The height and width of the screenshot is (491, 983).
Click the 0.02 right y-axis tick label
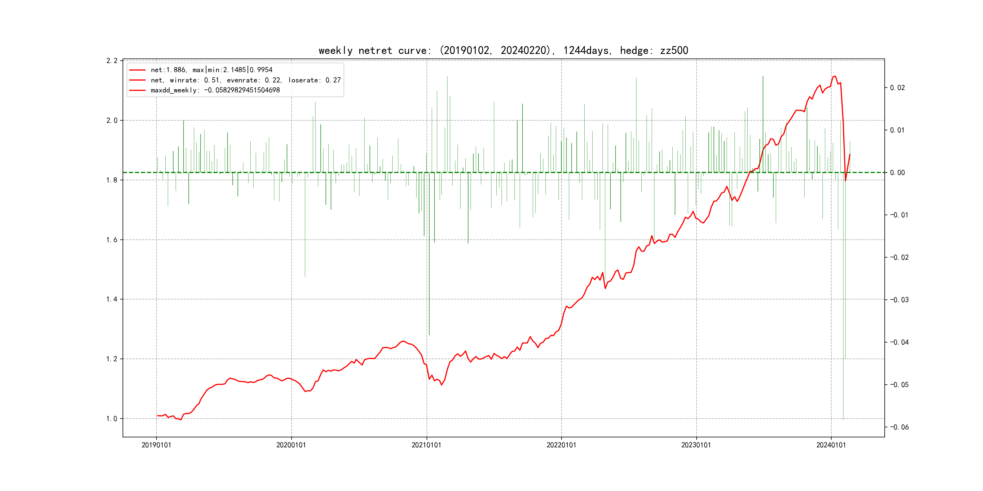[897, 88]
